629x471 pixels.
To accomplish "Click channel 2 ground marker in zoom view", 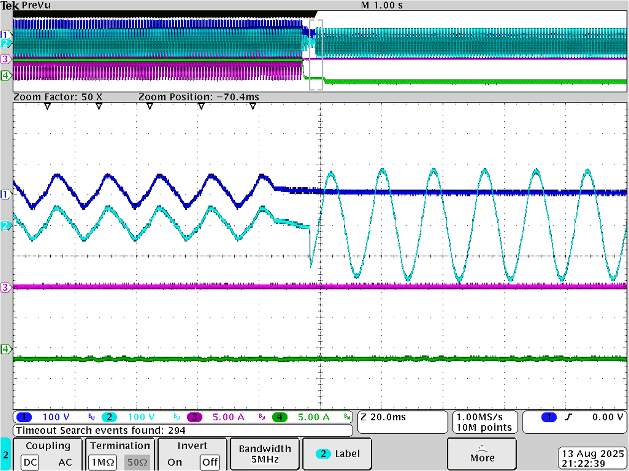I will [x=6, y=226].
